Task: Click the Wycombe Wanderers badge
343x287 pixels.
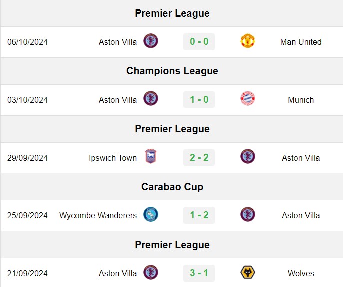Action: (x=151, y=214)
